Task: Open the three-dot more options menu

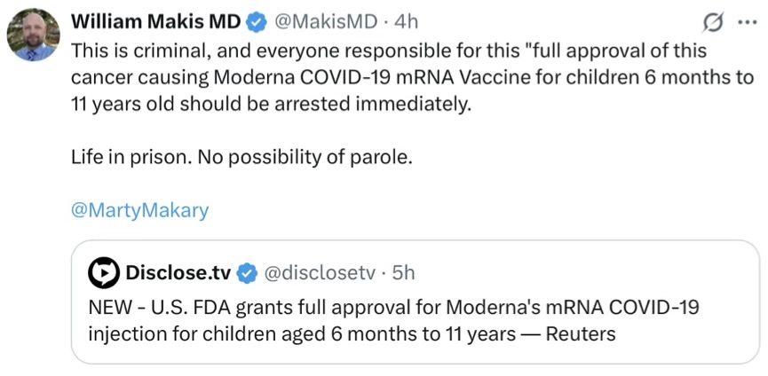Action: tap(747, 23)
